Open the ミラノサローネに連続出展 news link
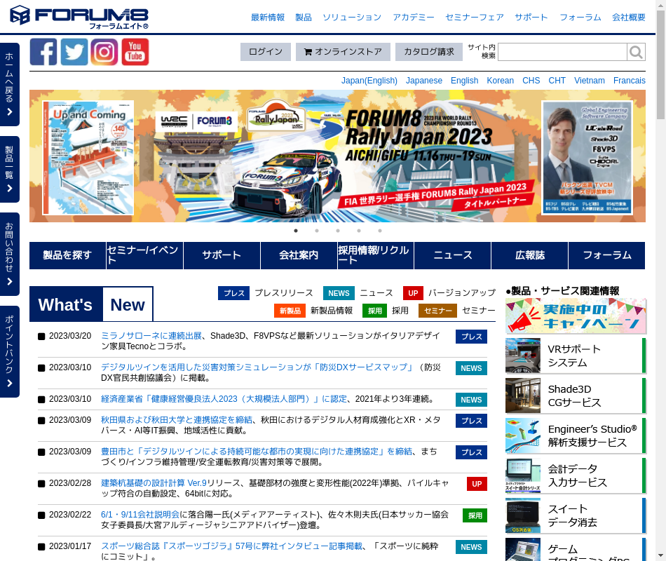The width and height of the screenshot is (666, 561). click(x=151, y=336)
